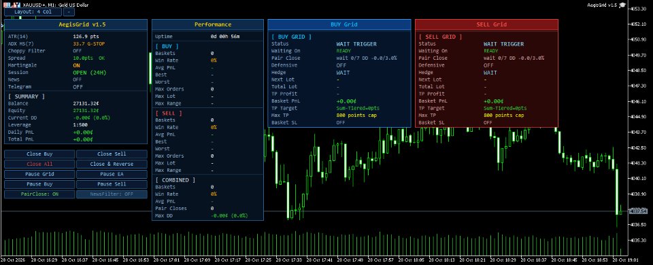Click the [ SUMMARY ] section heading
This screenshot has height=265, width=653.
point(27,96)
